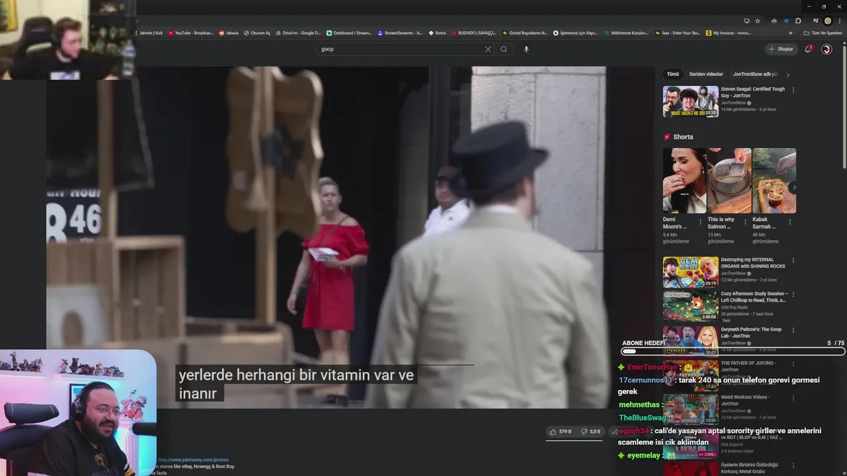The width and height of the screenshot is (847, 476).
Task: Open YouTube notifications bell
Action: click(x=807, y=49)
